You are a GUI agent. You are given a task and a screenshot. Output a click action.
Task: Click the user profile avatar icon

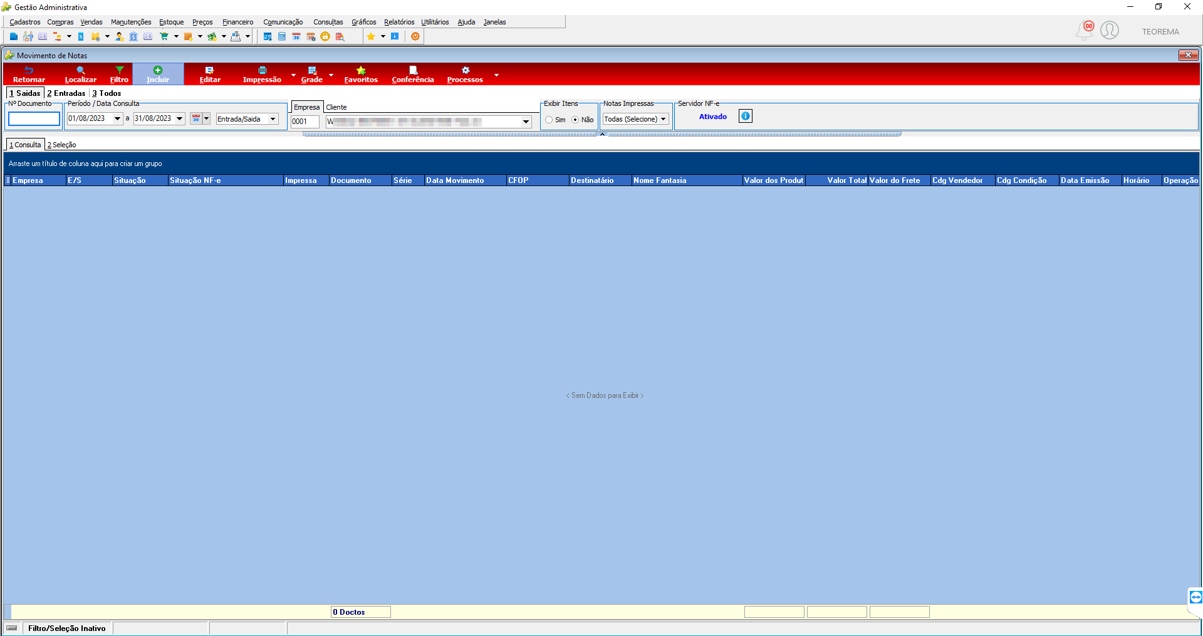point(1110,30)
